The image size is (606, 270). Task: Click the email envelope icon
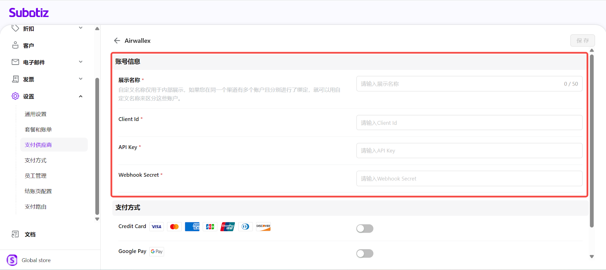point(15,62)
